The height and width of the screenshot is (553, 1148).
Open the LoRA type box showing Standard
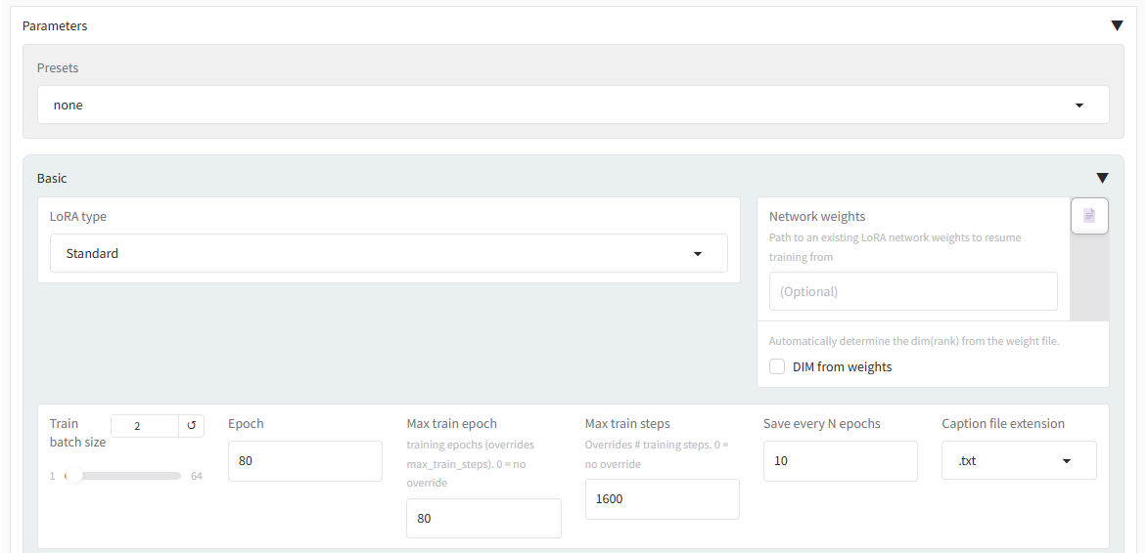click(372, 253)
